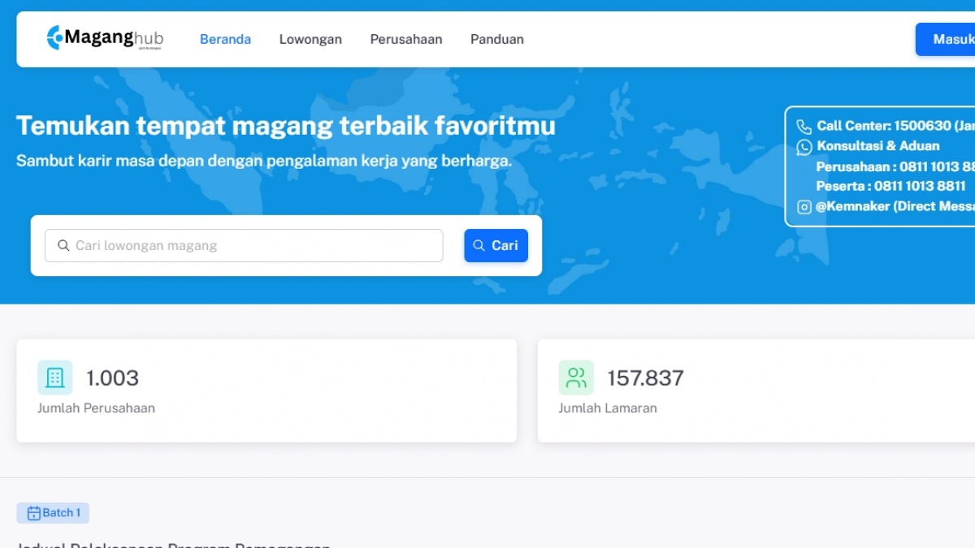Click the calendar icon in the Batch 1 badge
The width and height of the screenshot is (975, 548).
click(x=33, y=513)
